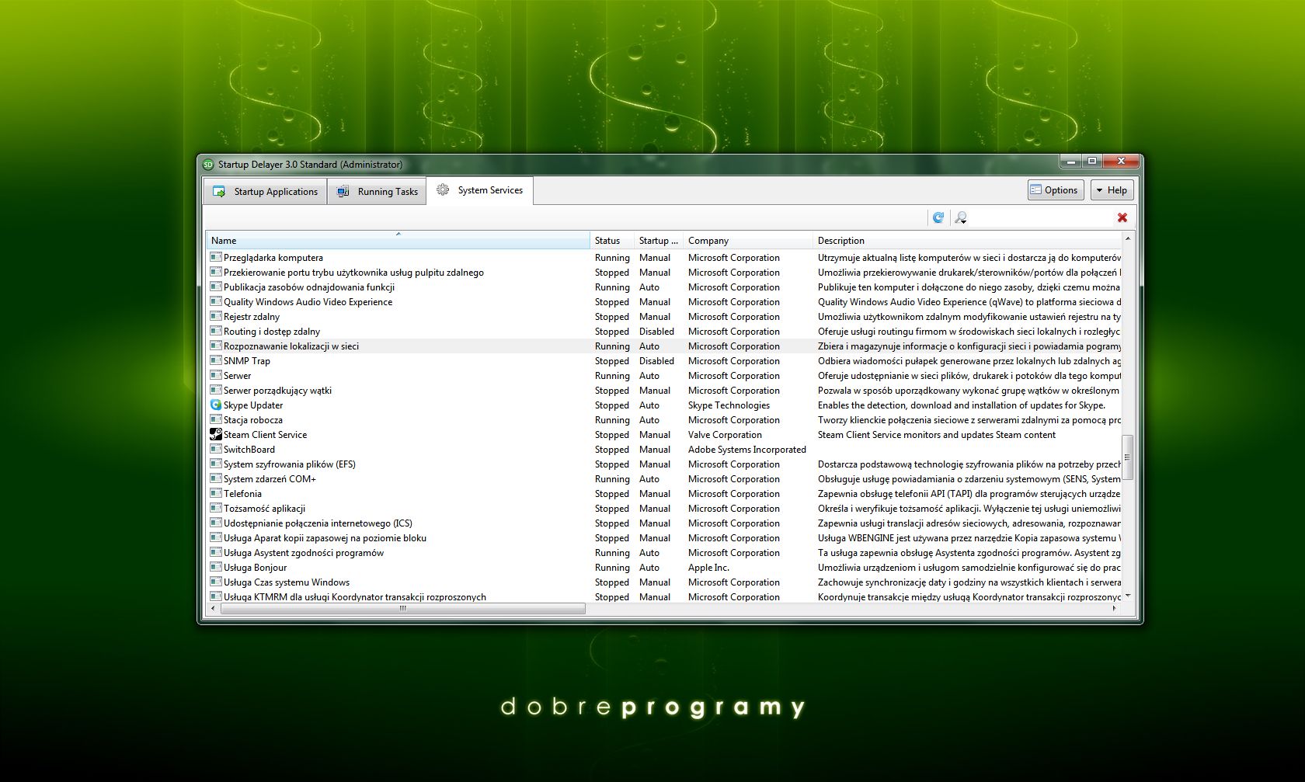Click the icon beside Przeglądarka komputera
Image resolution: width=1305 pixels, height=782 pixels.
pos(216,257)
